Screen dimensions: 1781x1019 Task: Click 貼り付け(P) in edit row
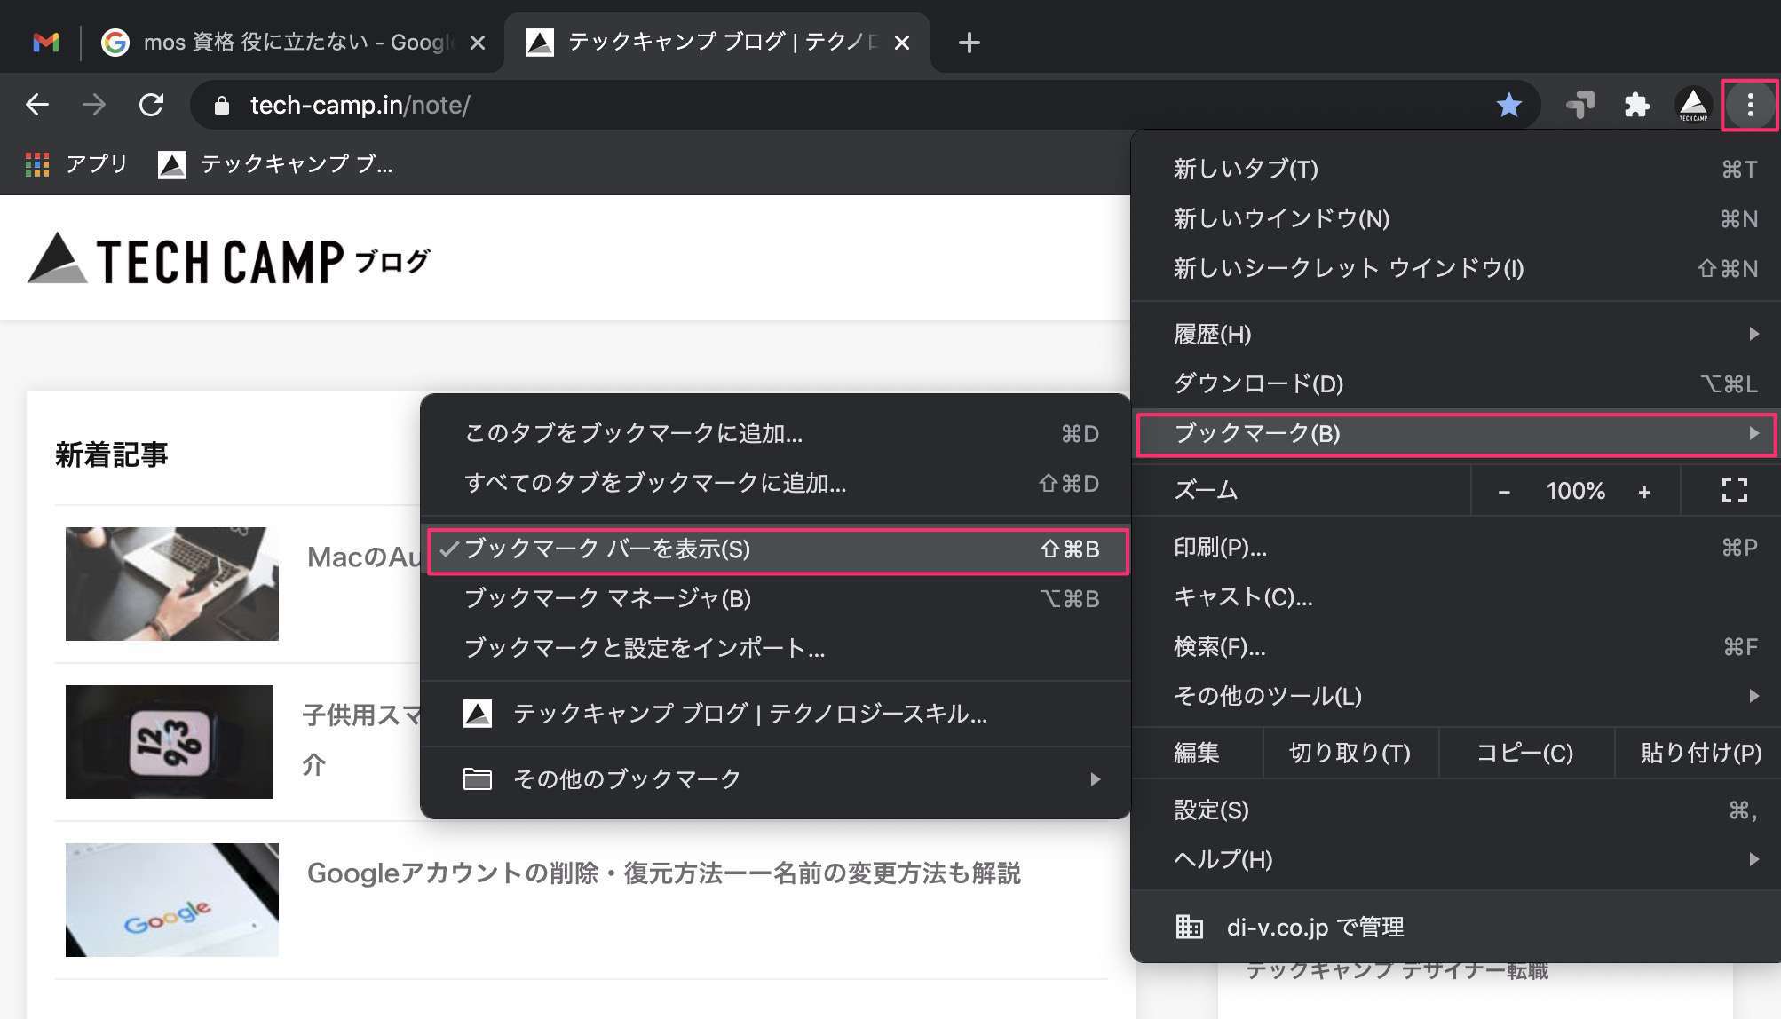[1699, 753]
